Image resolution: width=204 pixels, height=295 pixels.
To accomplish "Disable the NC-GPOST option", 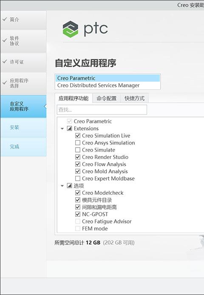I will (78, 214).
